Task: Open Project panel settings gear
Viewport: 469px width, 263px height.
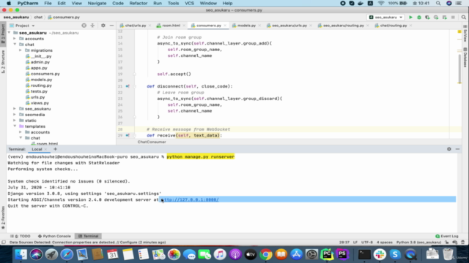Action: click(x=103, y=26)
